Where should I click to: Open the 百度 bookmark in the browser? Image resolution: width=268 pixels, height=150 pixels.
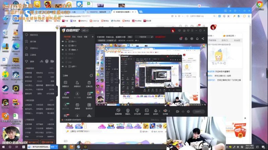pos(73,21)
